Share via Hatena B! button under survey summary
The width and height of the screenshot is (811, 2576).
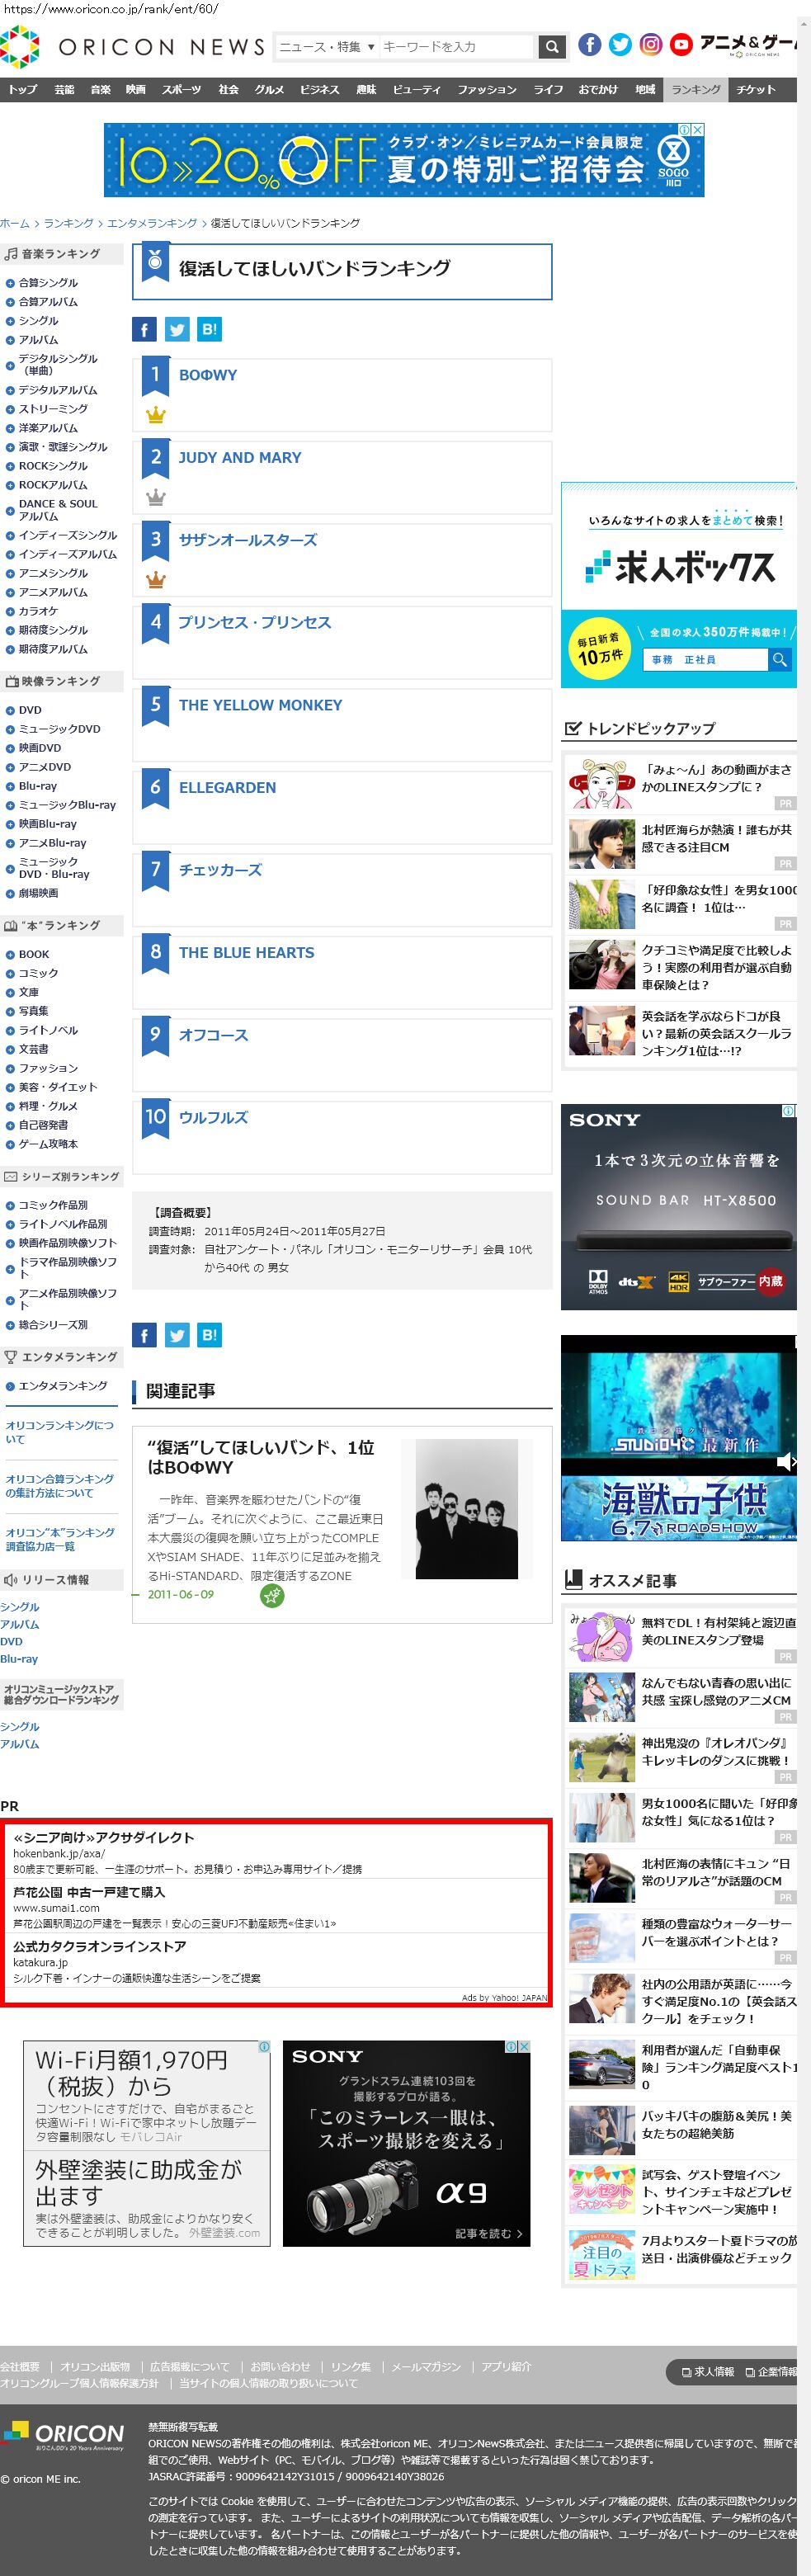[209, 1334]
